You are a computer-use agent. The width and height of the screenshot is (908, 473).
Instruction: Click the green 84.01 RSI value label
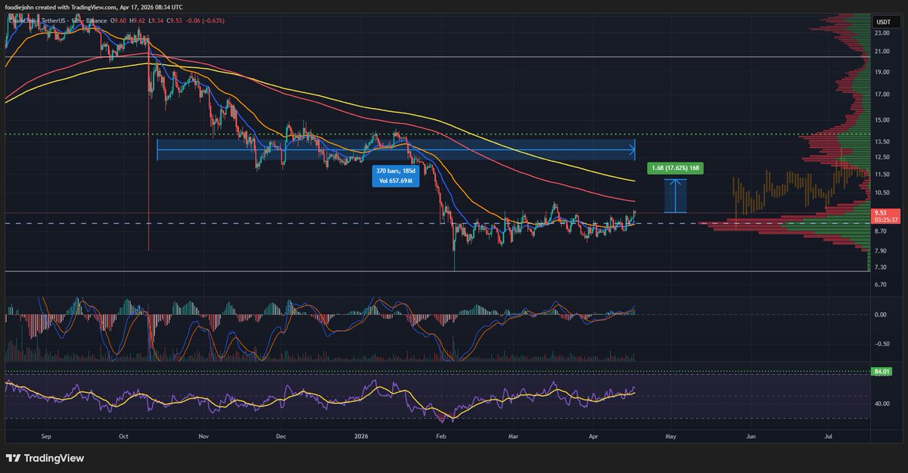click(x=881, y=371)
